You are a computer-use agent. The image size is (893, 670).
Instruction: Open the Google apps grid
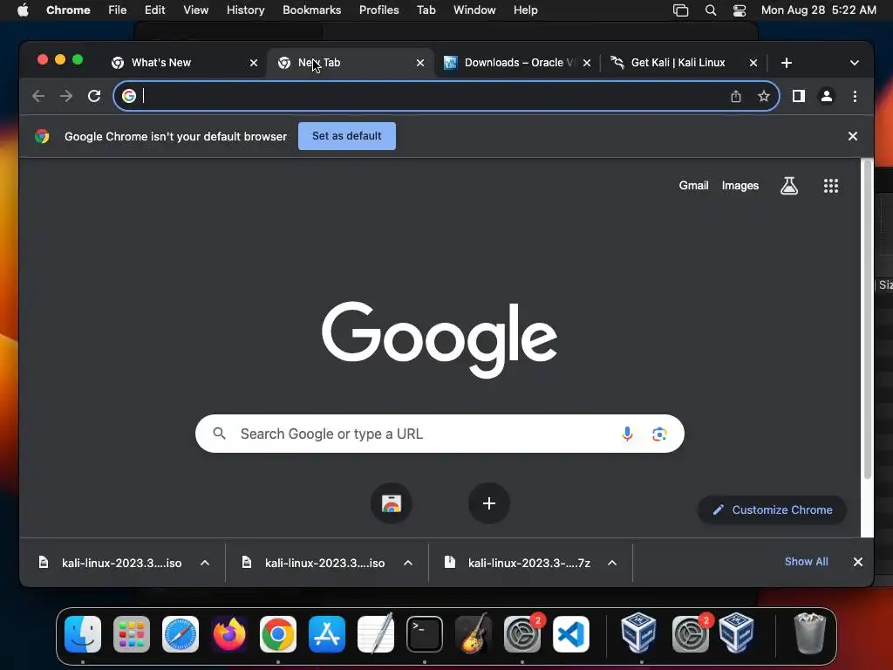[831, 186]
